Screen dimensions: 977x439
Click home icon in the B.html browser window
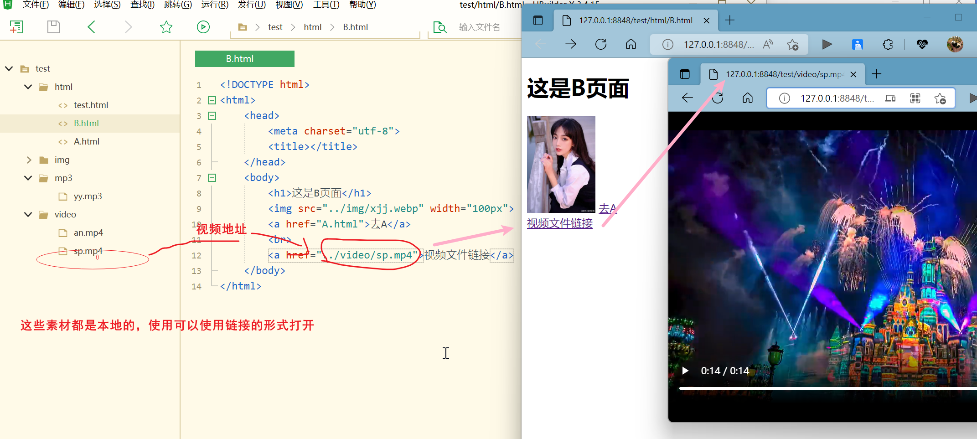coord(631,44)
